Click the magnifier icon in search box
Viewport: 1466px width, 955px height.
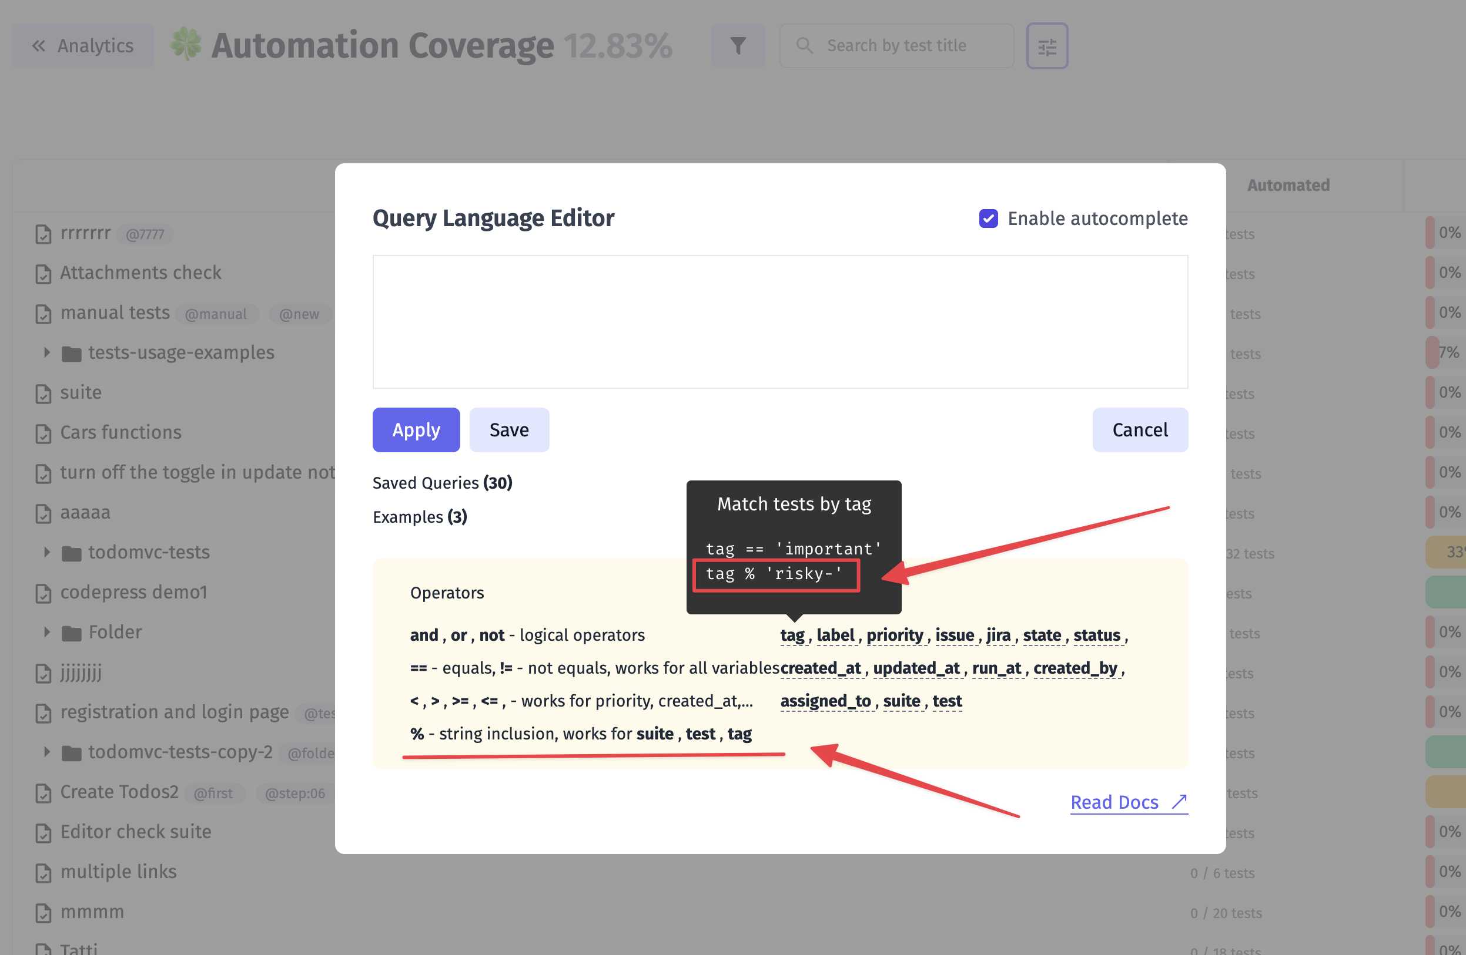point(805,46)
